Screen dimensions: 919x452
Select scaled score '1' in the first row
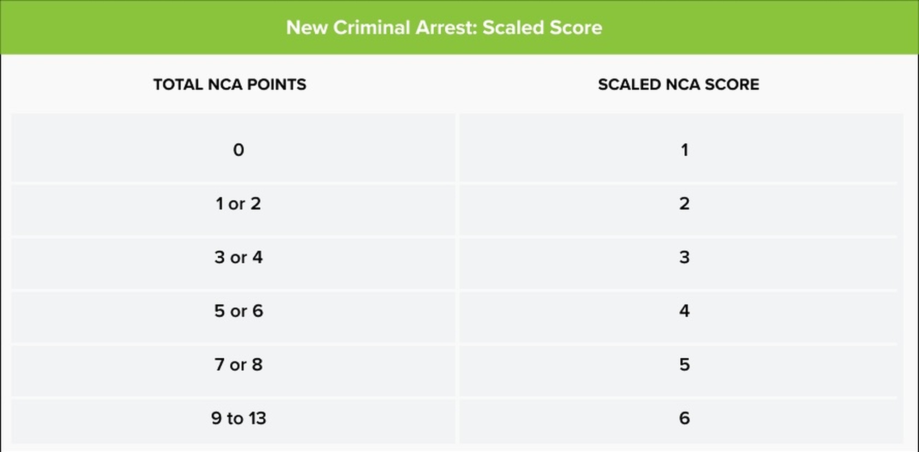(x=684, y=150)
